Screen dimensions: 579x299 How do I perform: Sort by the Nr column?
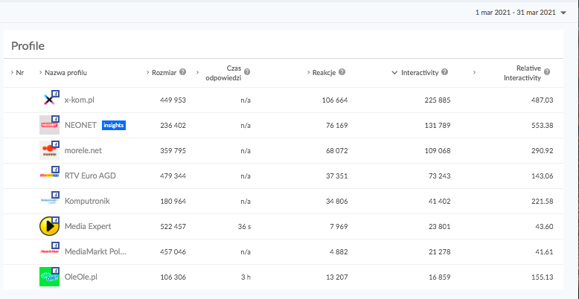click(19, 72)
